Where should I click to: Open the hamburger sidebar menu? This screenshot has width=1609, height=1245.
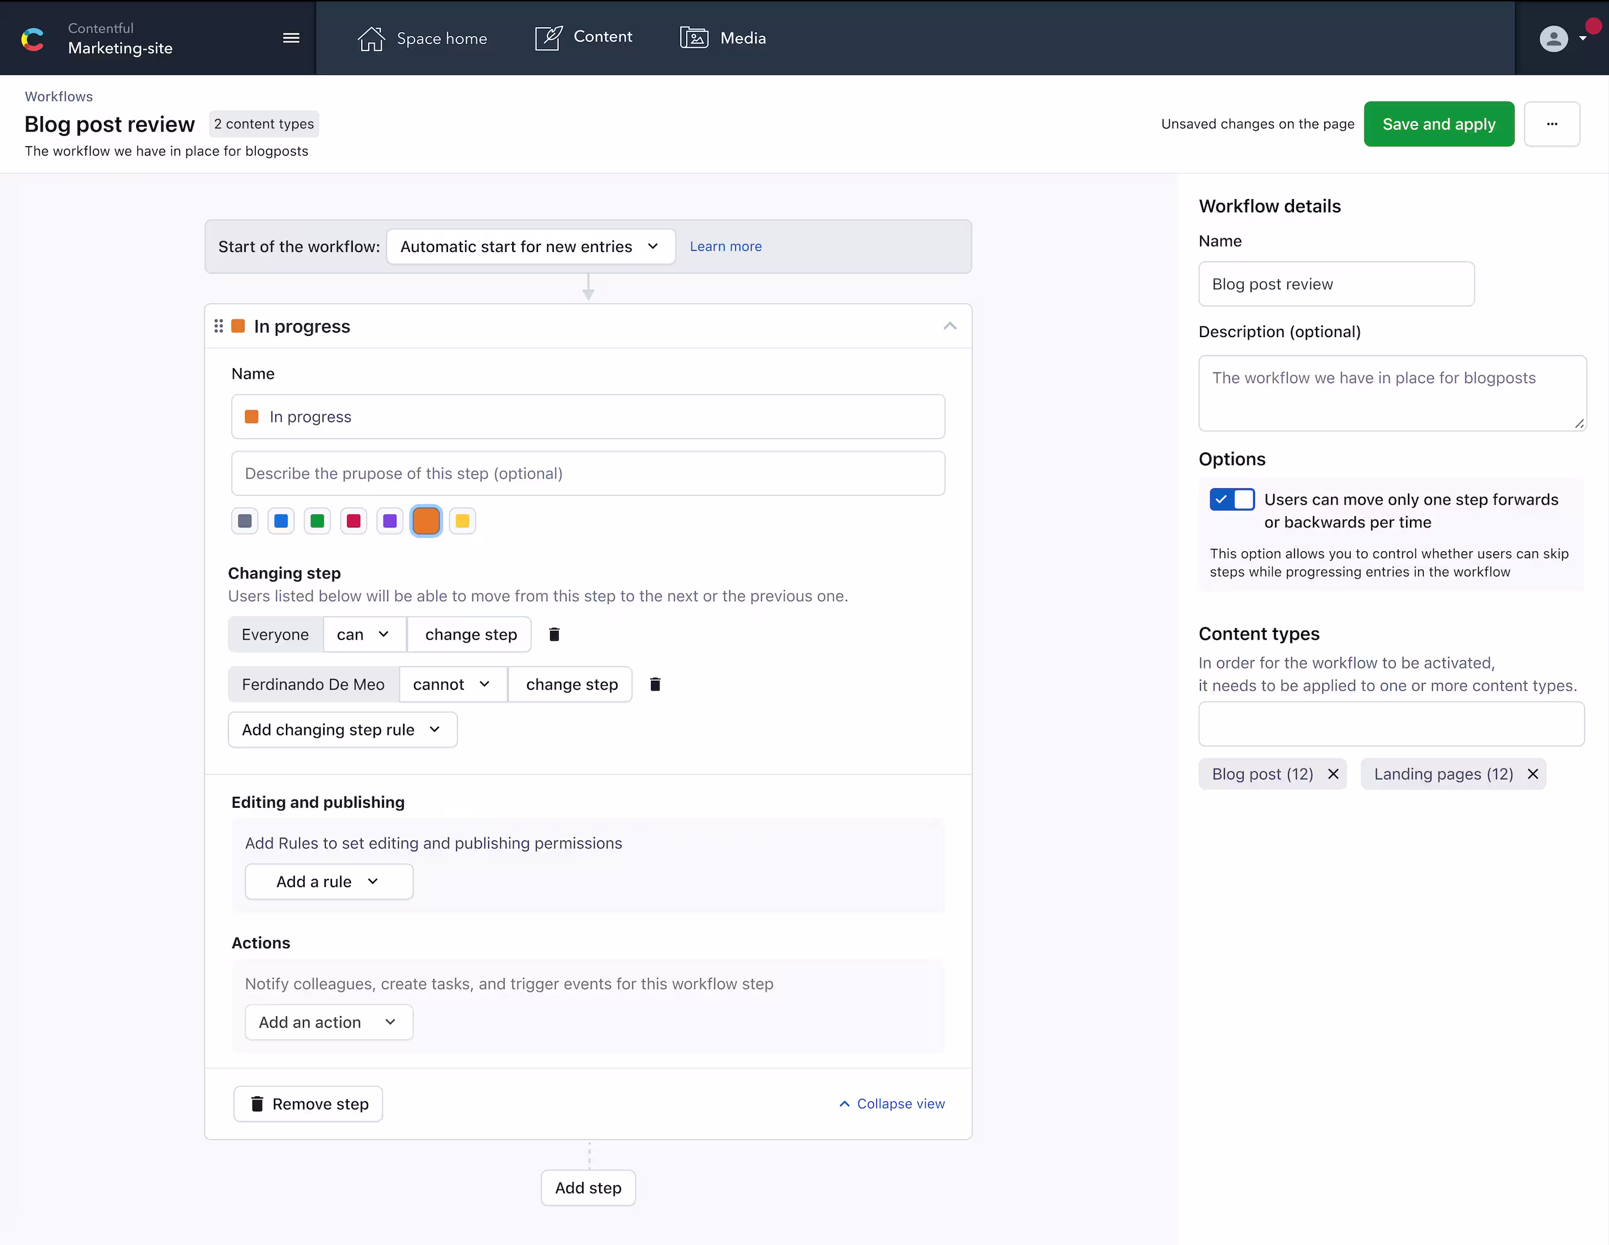291,38
